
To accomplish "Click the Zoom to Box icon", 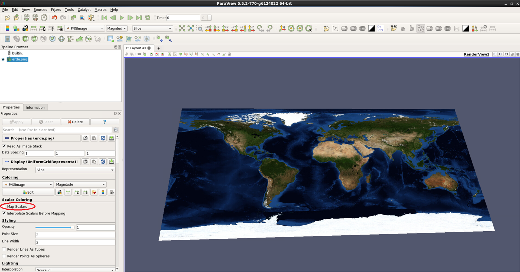I will [x=200, y=28].
